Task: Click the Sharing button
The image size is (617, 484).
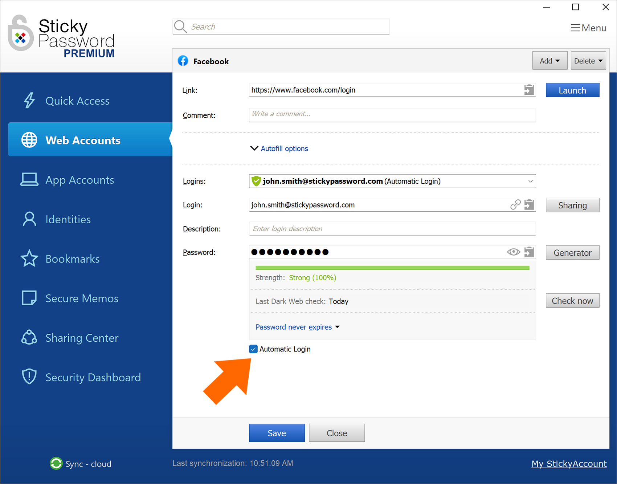Action: [572, 205]
